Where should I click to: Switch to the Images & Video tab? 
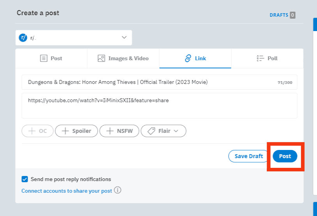tap(123, 58)
